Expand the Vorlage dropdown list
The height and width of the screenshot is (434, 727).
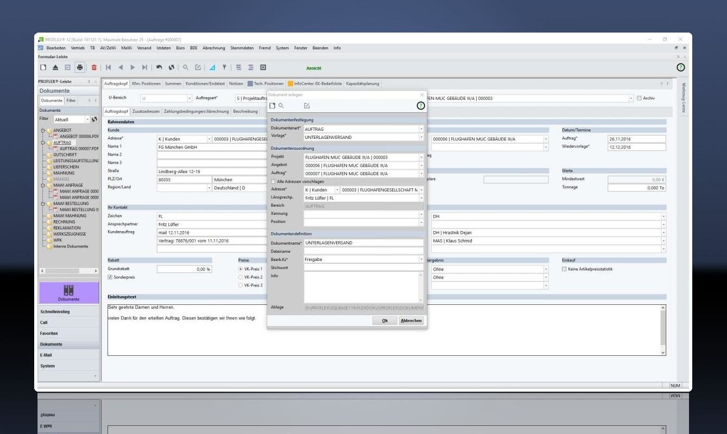coord(421,138)
